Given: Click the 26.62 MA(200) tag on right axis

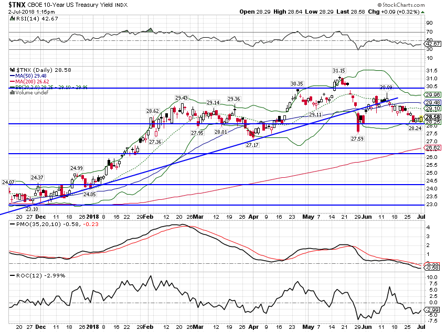Looking at the screenshot, I should click(x=432, y=147).
